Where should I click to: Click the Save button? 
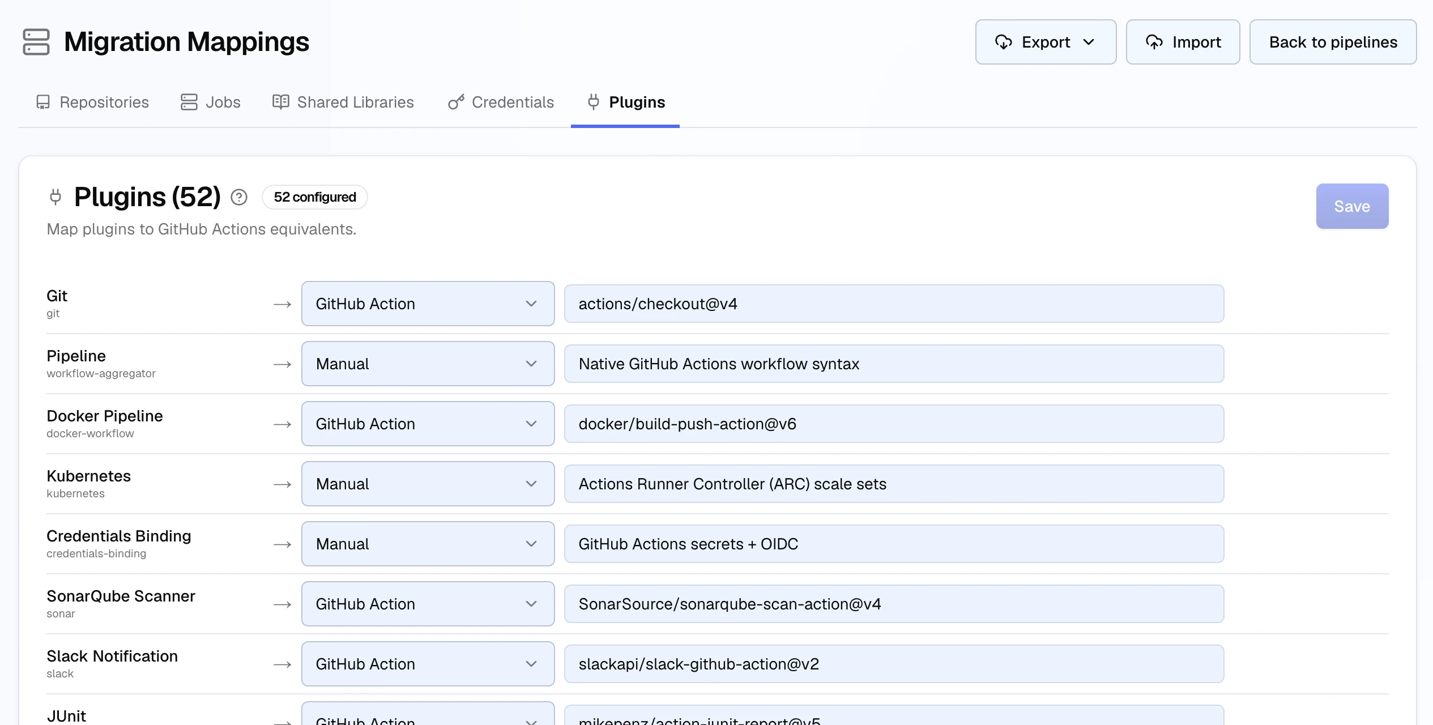[x=1352, y=206]
